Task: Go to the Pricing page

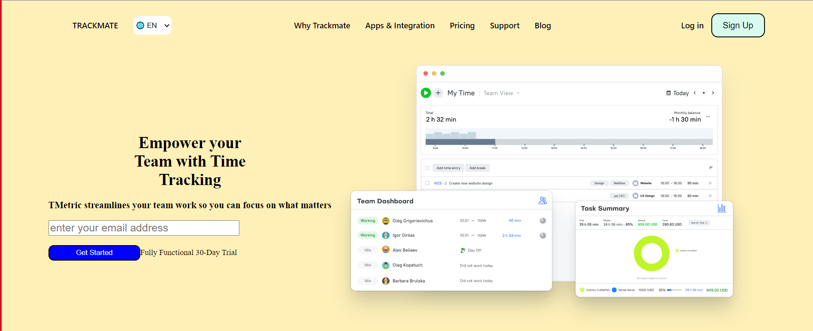Action: [x=462, y=26]
